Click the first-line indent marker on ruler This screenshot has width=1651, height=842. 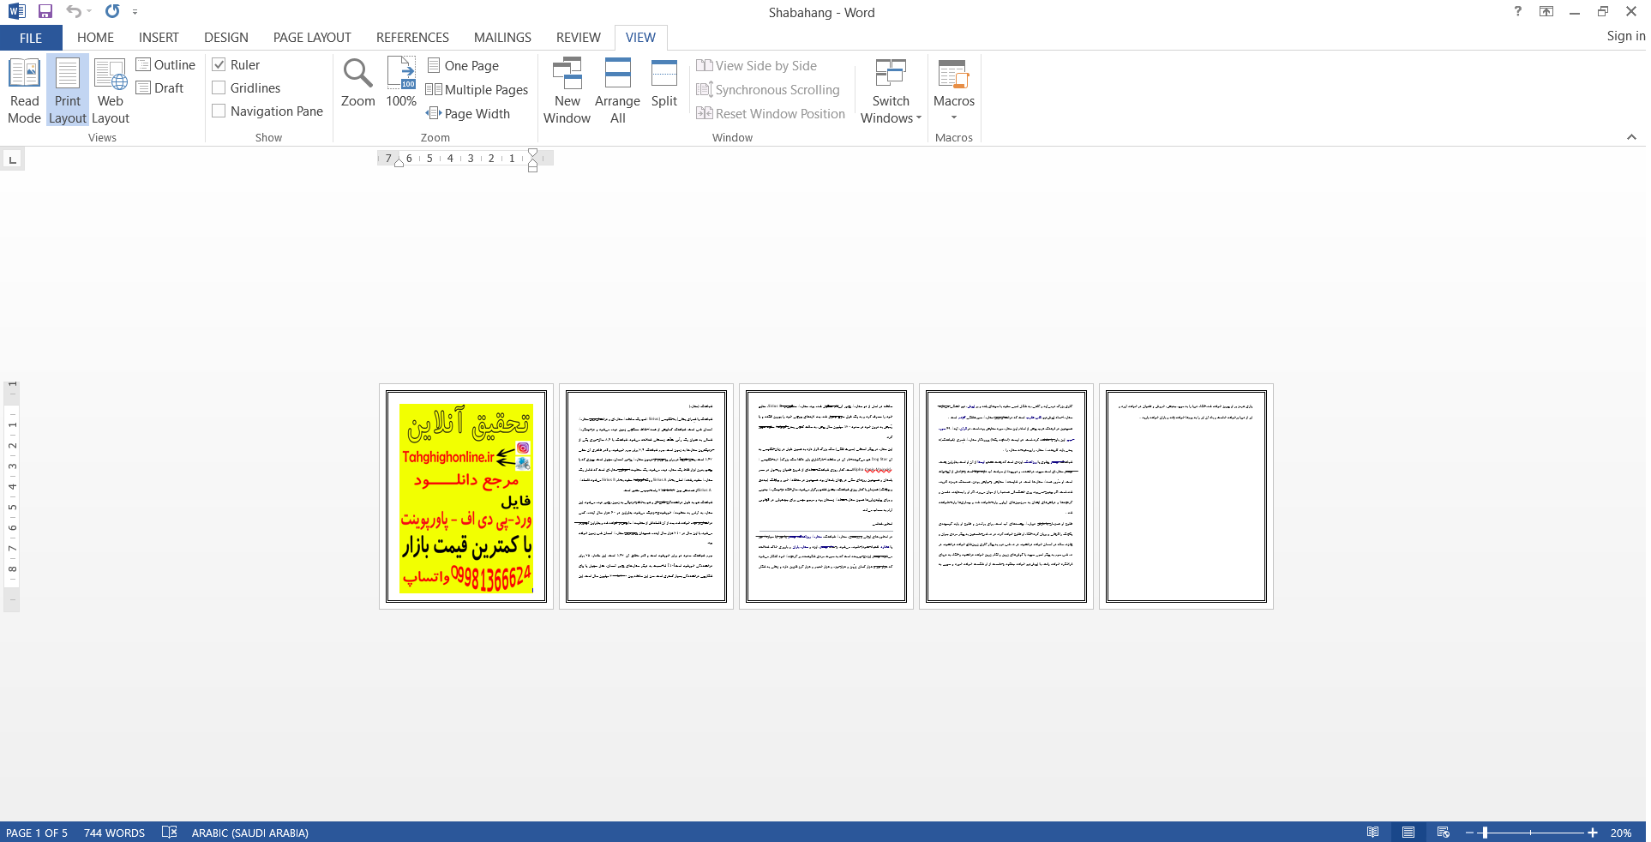pos(532,153)
